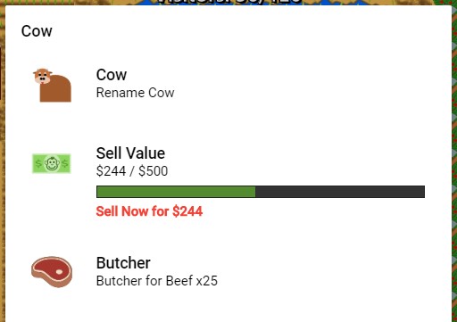Choose Butcher for Beef x25
The width and height of the screenshot is (457, 322).
[157, 281]
